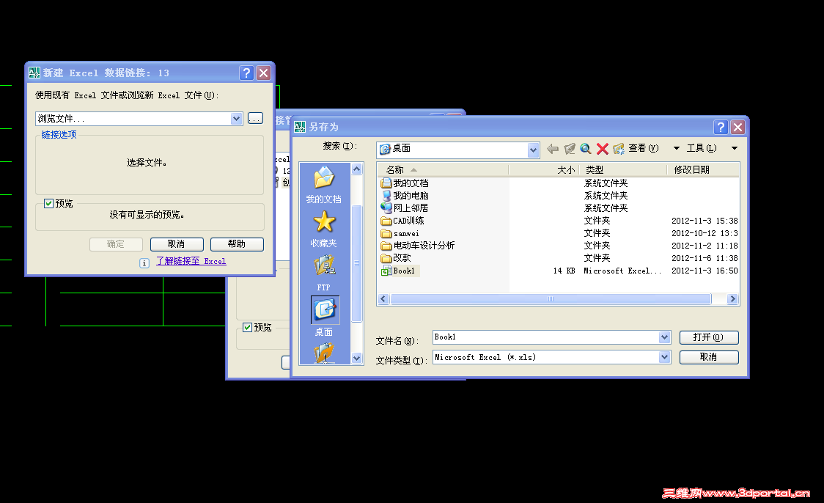Click the 2012-11-2 11:18 date cell
Image resolution: width=824 pixels, height=503 pixels.
[705, 246]
